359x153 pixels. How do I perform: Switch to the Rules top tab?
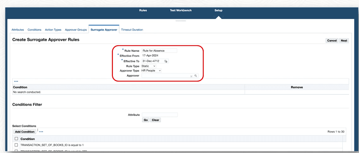click(x=143, y=11)
